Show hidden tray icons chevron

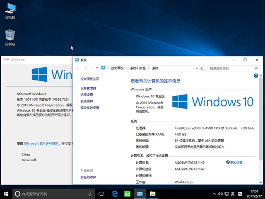coord(214,194)
